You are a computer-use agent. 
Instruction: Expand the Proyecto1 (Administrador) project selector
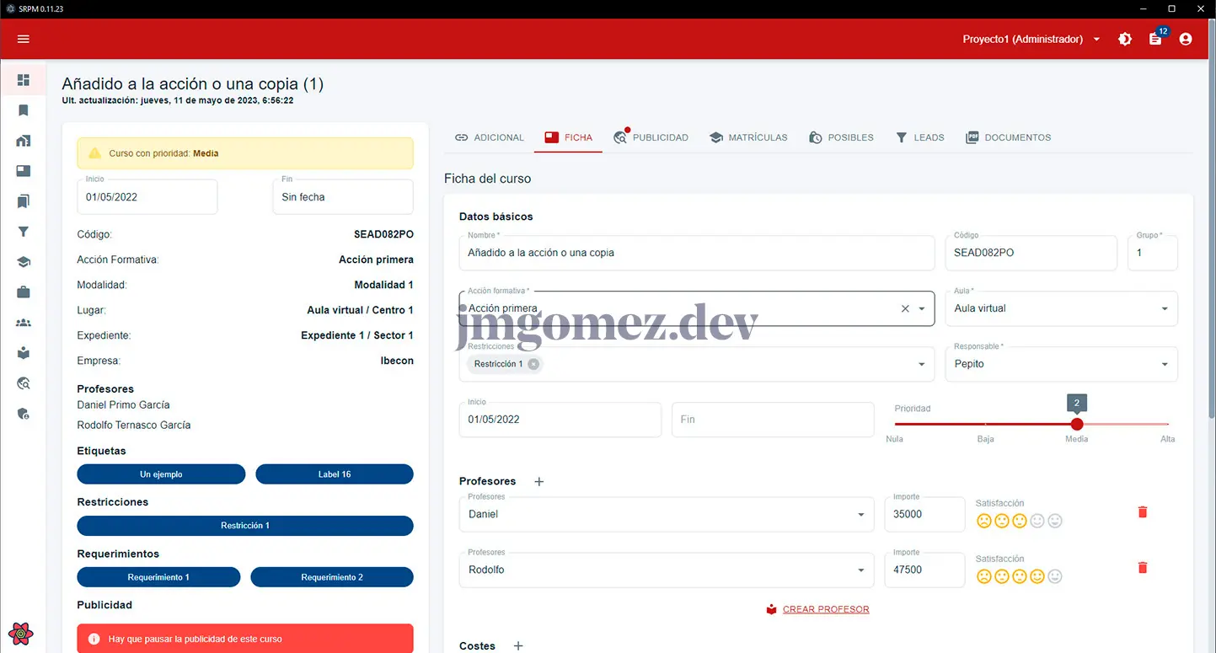click(1096, 39)
